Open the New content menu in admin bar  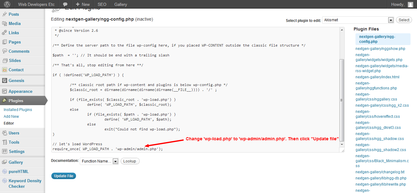(83, 4)
